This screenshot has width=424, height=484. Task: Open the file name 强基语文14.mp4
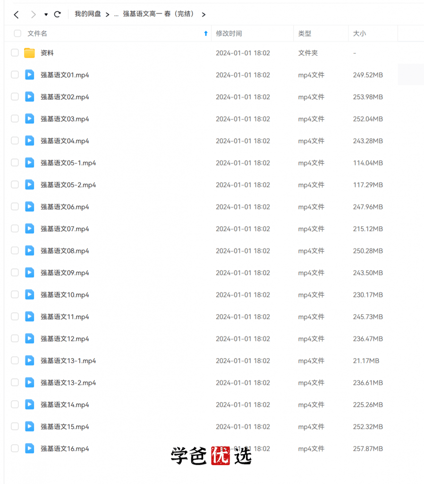click(x=65, y=405)
